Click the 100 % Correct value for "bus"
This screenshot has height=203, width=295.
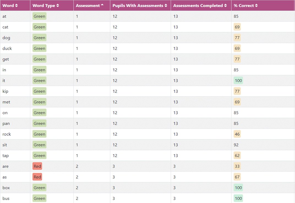pyautogui.click(x=238, y=198)
